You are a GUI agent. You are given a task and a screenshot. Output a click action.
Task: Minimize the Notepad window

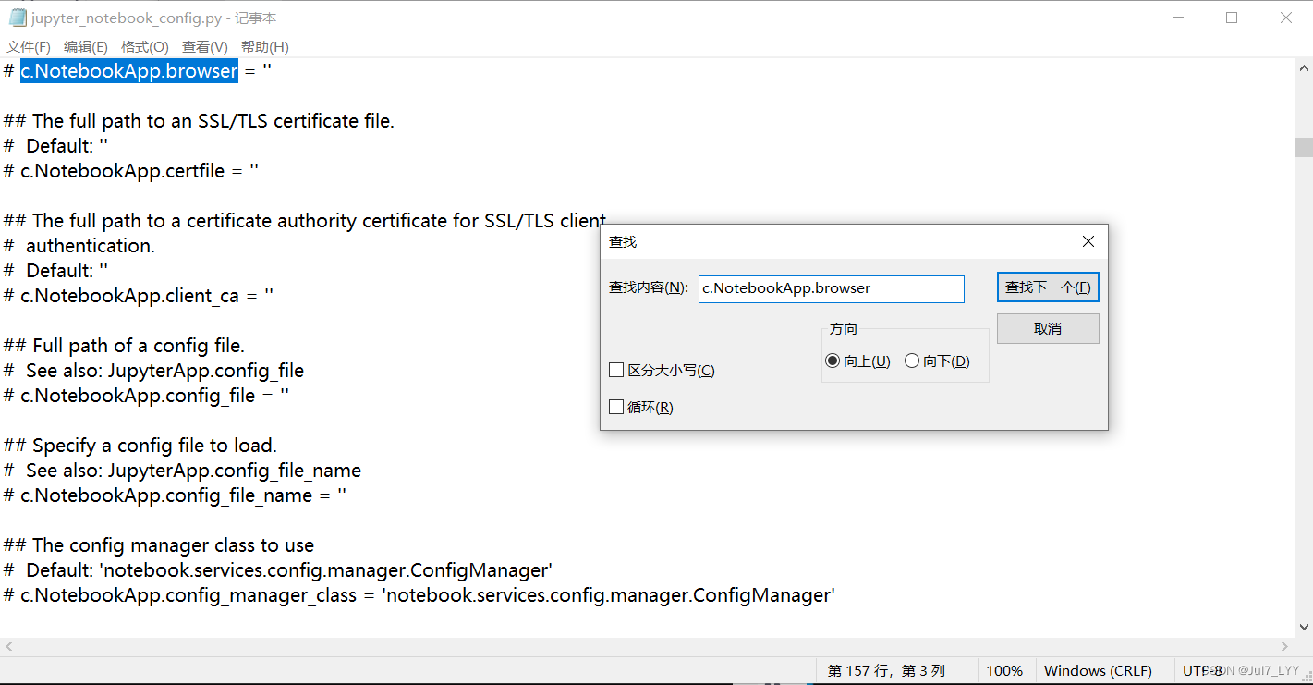[x=1178, y=18]
